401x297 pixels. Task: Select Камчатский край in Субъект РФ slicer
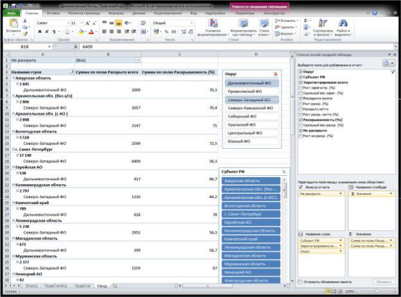pos(251,239)
